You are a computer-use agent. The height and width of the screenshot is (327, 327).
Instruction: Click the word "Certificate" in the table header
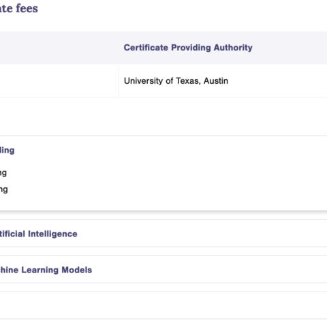(146, 48)
